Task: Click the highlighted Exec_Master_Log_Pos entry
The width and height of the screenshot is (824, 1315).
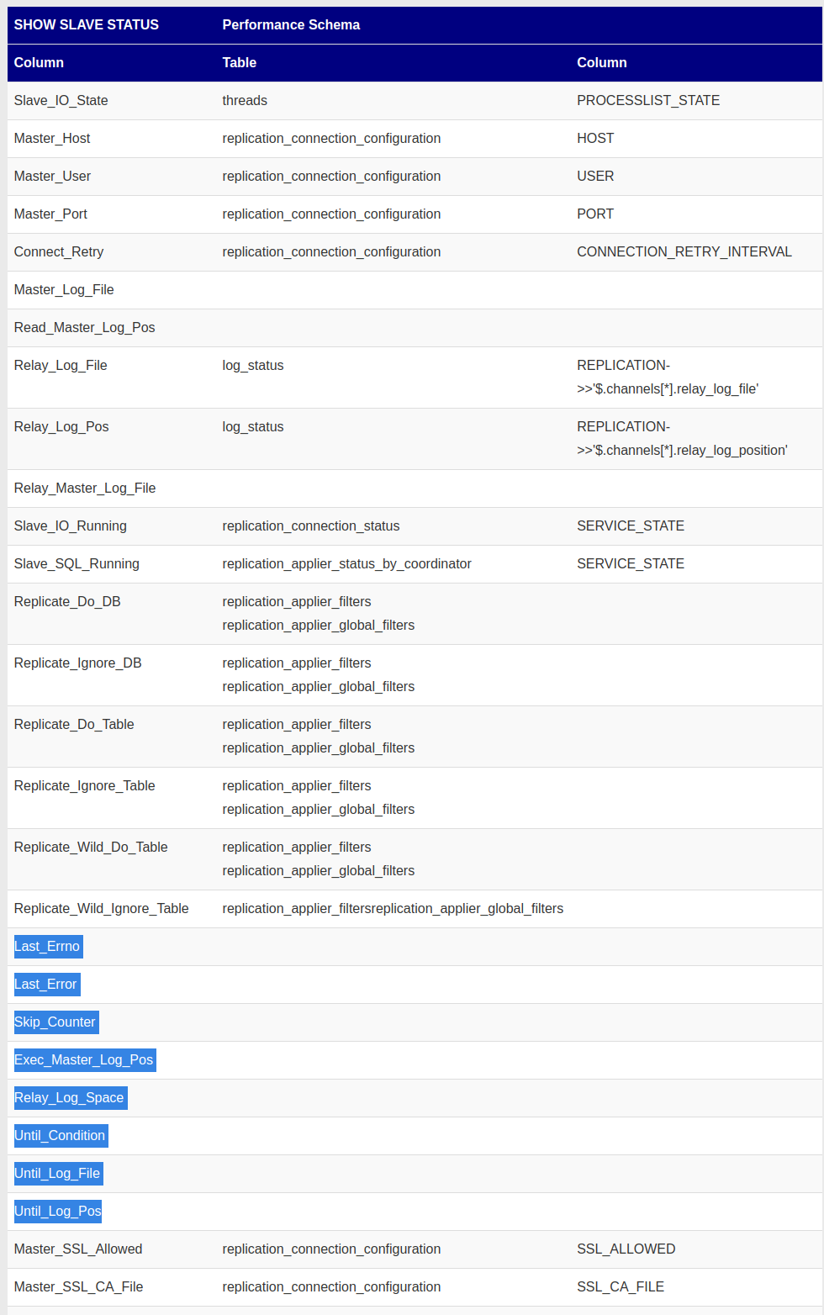Action: click(x=84, y=1060)
